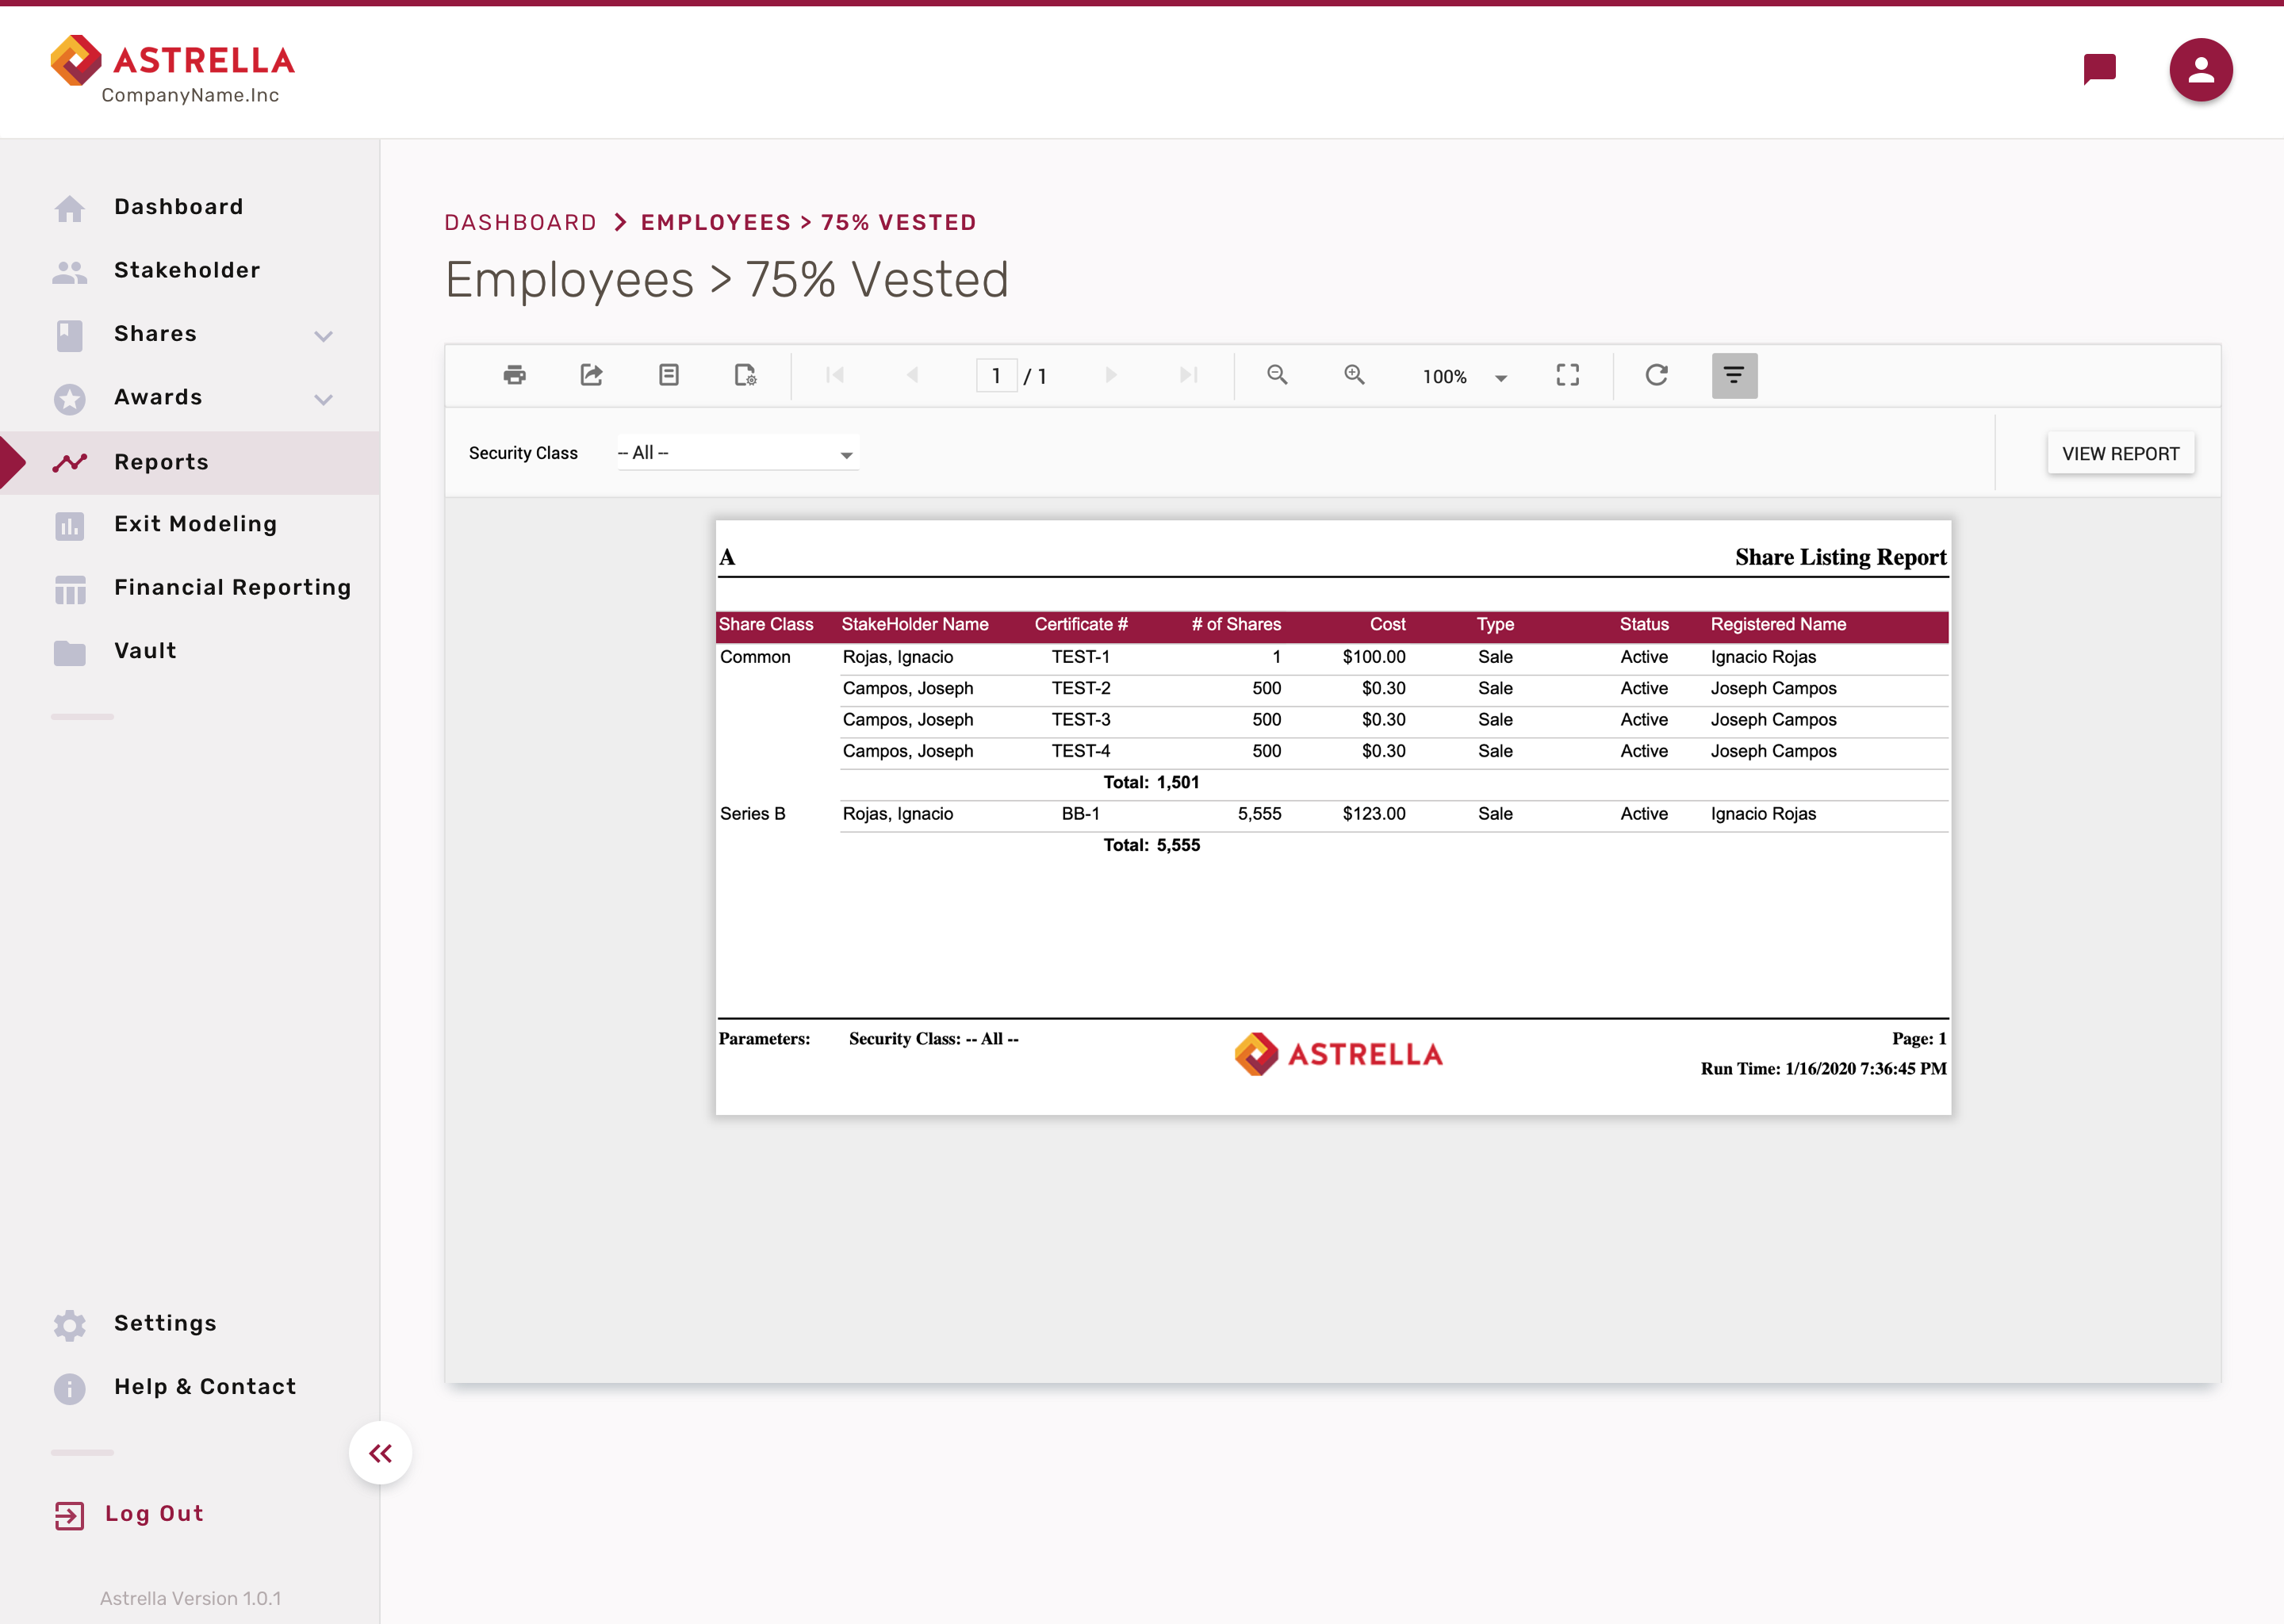Go to Financial Reporting section
Image resolution: width=2284 pixels, height=1624 pixels.
click(232, 588)
